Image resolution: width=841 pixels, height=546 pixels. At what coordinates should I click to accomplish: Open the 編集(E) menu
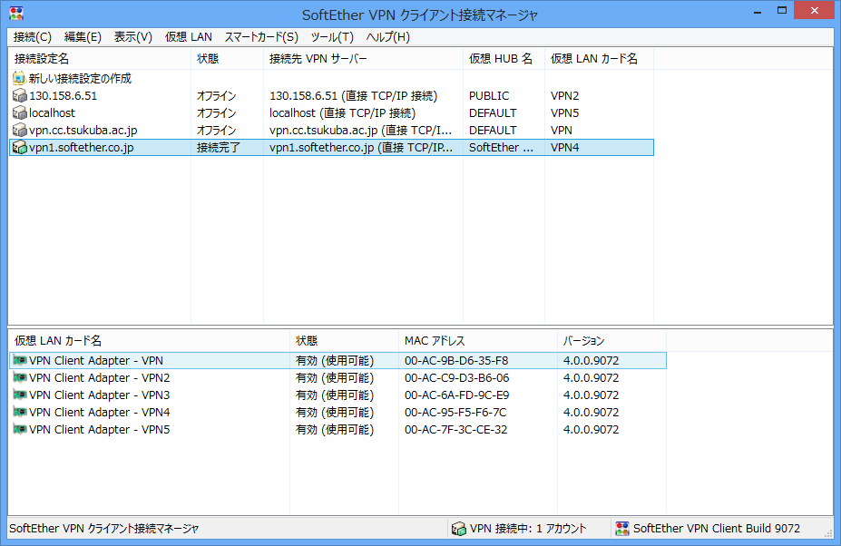coord(83,37)
